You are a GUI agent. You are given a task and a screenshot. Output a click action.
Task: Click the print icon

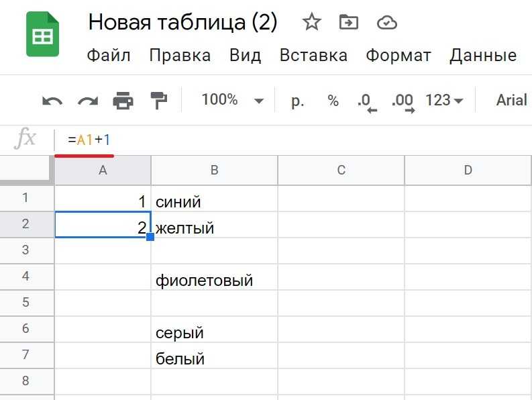(123, 101)
